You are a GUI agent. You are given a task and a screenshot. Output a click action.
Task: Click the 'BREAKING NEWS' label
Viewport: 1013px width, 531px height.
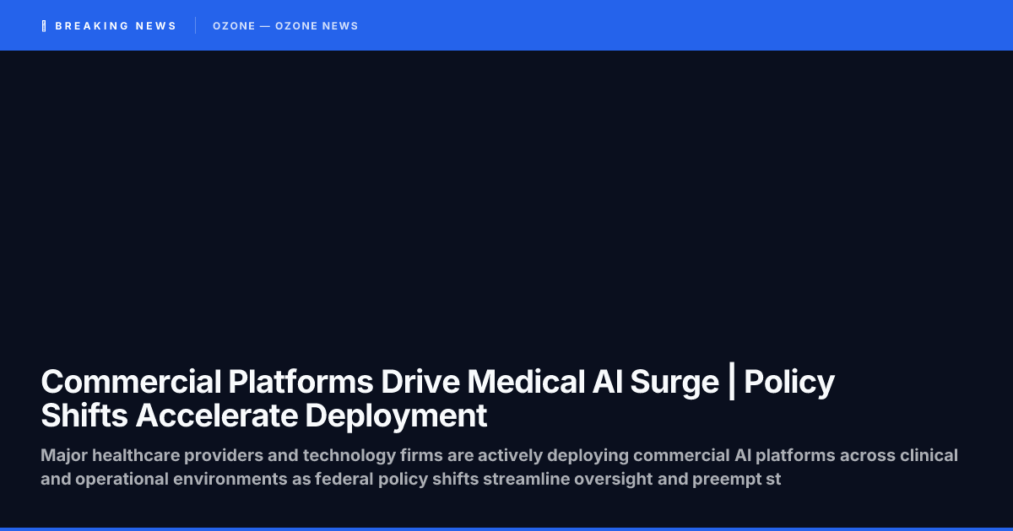click(116, 26)
